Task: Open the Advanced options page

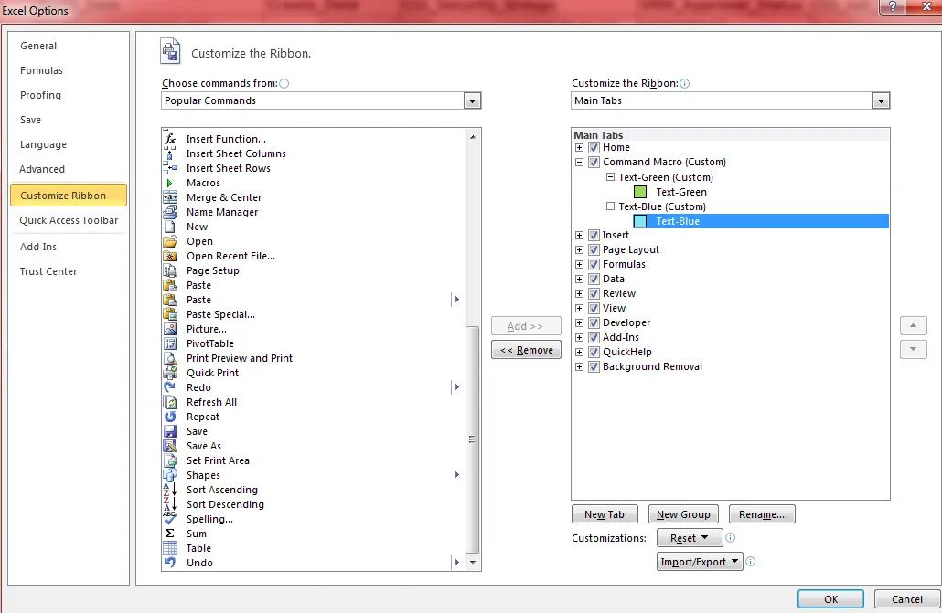Action: [42, 169]
